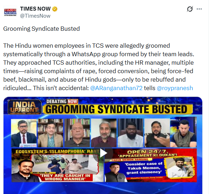Open the @roypranesh mention

[x=175, y=88]
